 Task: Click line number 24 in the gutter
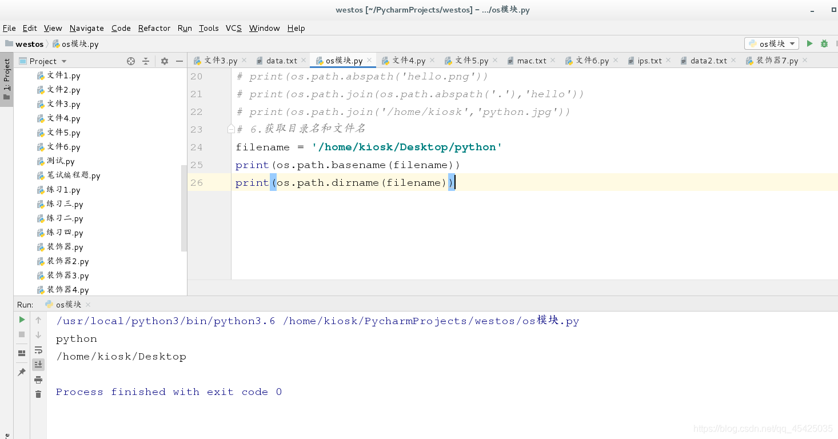tap(196, 147)
